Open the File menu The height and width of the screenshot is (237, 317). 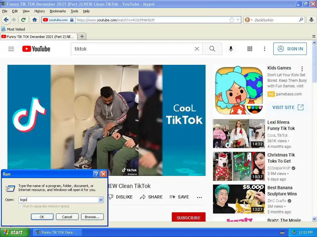coord(5,11)
